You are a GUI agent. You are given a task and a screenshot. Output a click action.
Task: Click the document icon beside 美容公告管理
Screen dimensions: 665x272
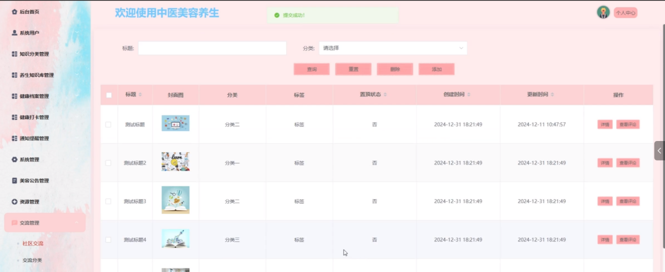pos(15,180)
